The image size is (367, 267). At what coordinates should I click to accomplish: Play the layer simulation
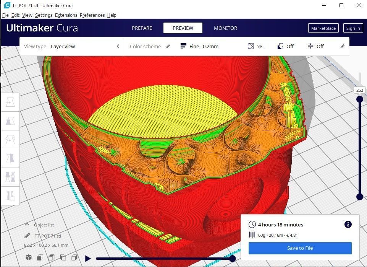88,259
